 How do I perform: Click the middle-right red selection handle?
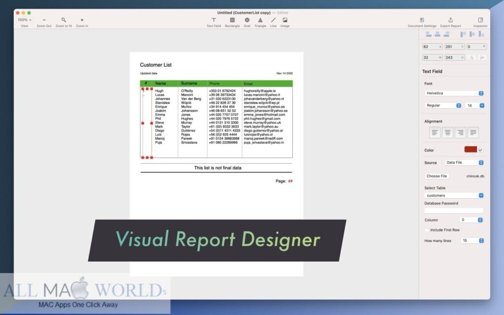152,123
